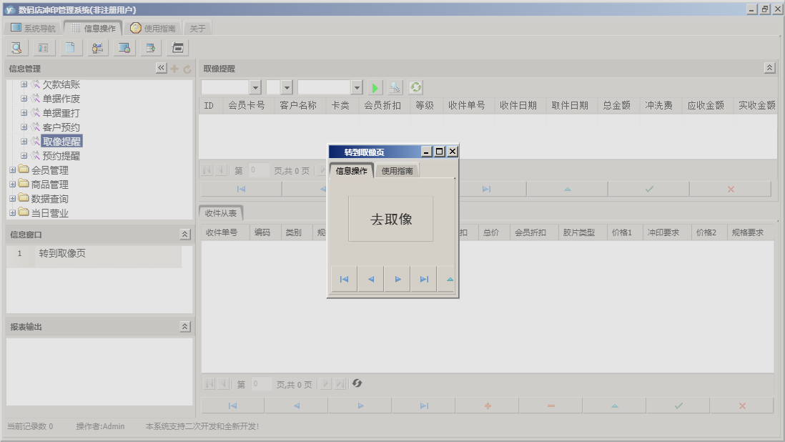Run query with the green play button
This screenshot has height=442, width=785.
pos(375,87)
